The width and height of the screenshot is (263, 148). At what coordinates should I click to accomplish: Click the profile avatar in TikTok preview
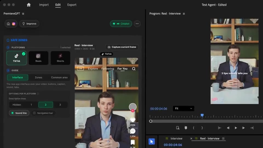coord(133,107)
